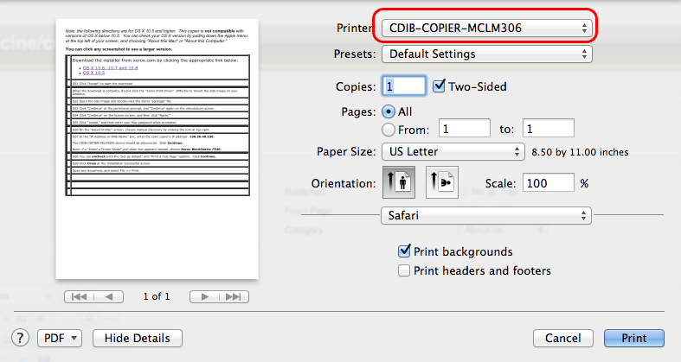Jump to last page of preview
This screenshot has height=362, width=681.
point(232,296)
